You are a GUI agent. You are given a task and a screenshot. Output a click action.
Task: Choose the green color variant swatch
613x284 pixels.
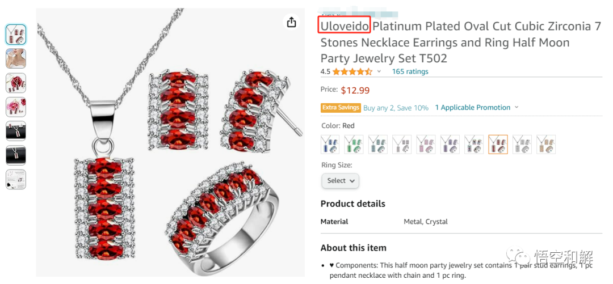(354, 145)
